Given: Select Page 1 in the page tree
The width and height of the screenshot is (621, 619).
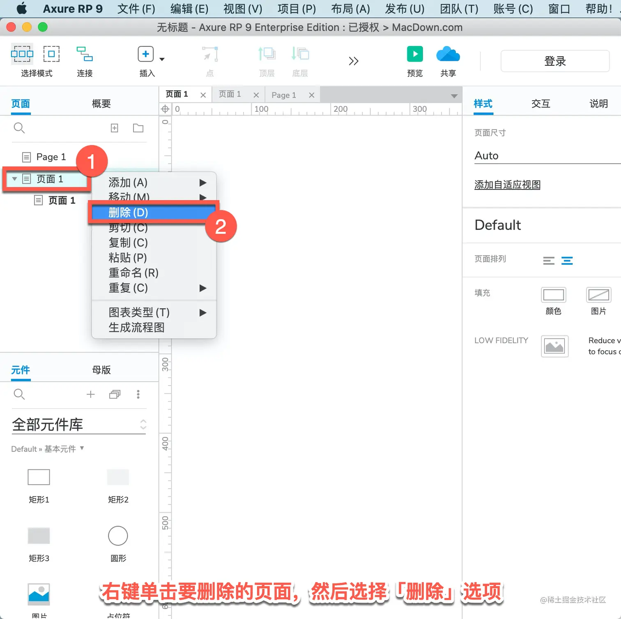Looking at the screenshot, I should (x=51, y=157).
